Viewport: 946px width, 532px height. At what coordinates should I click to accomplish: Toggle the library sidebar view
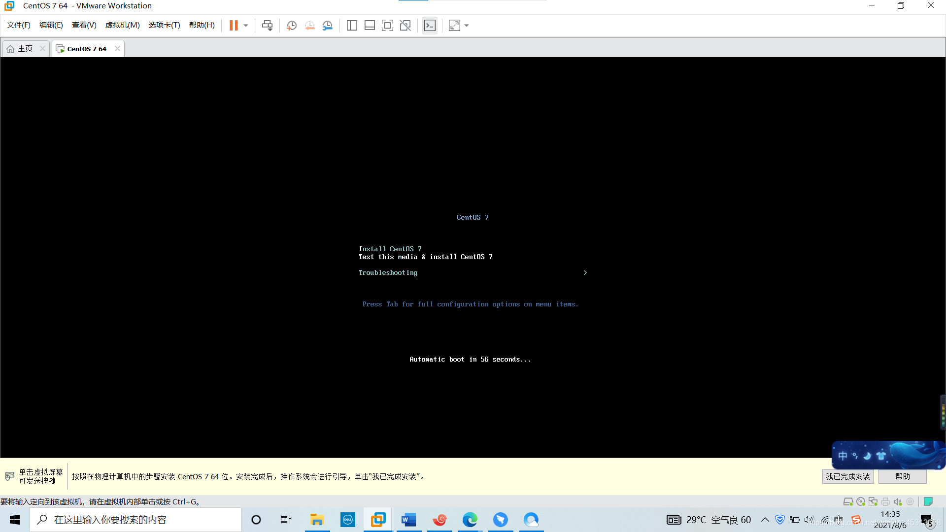352,26
